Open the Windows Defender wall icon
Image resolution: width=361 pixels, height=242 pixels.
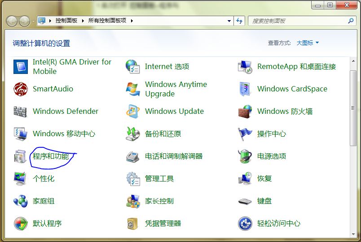click(20, 112)
